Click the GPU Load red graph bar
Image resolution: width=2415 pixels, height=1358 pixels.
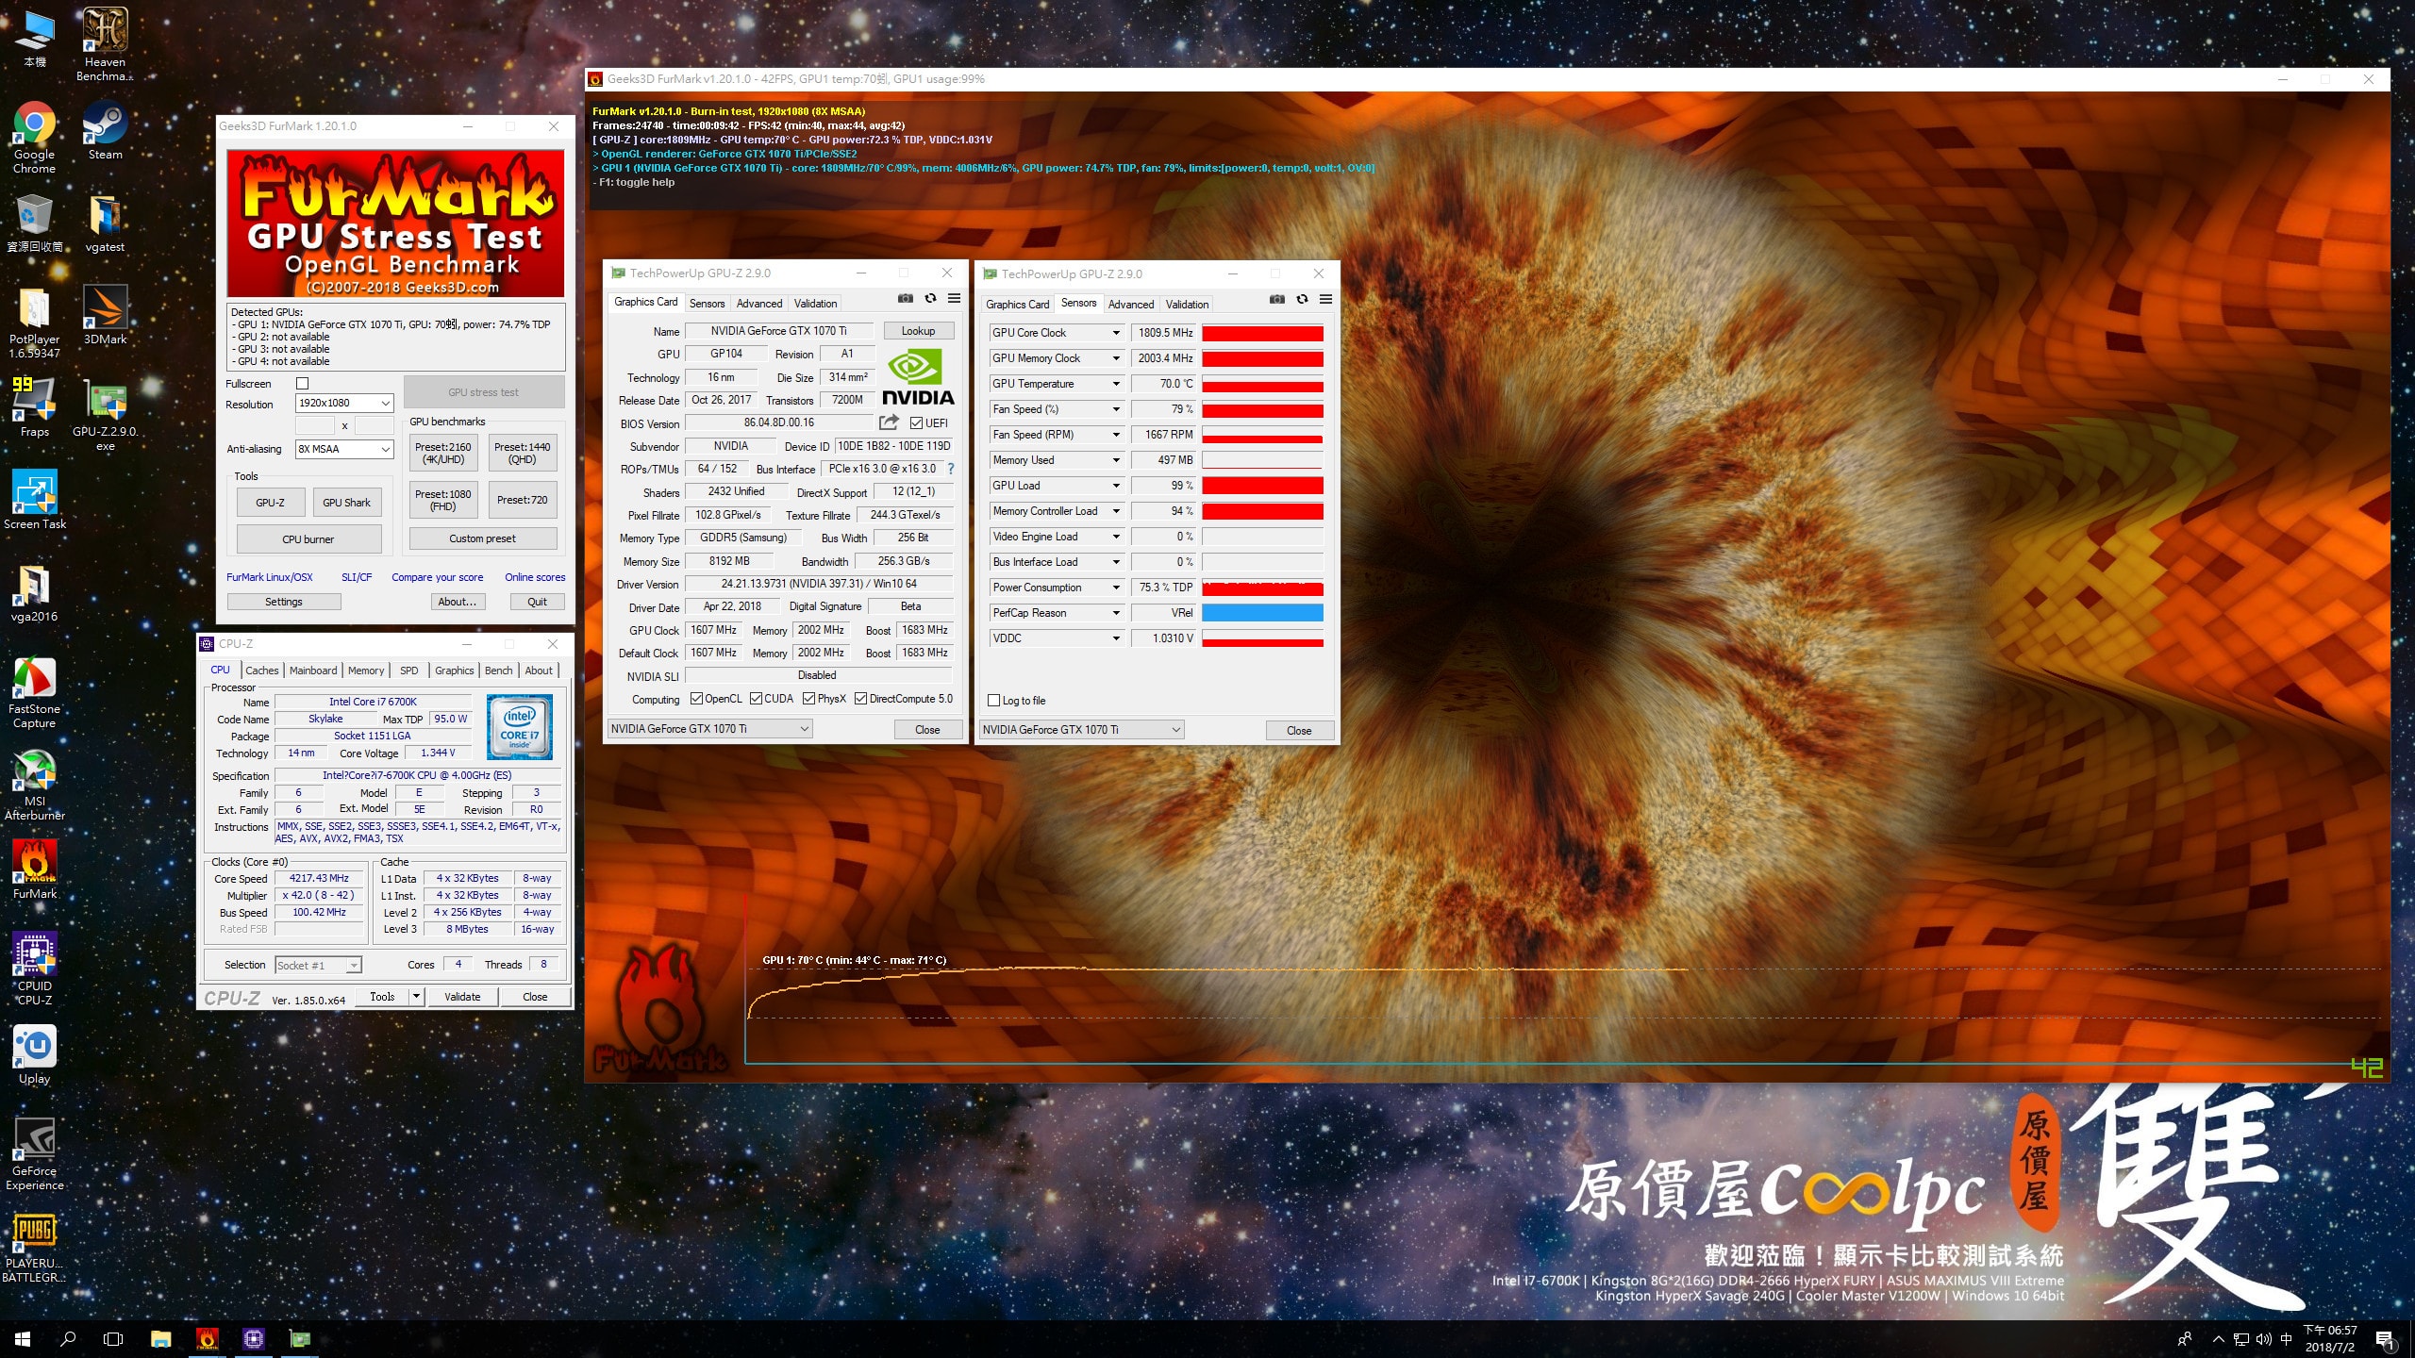[x=1262, y=486]
